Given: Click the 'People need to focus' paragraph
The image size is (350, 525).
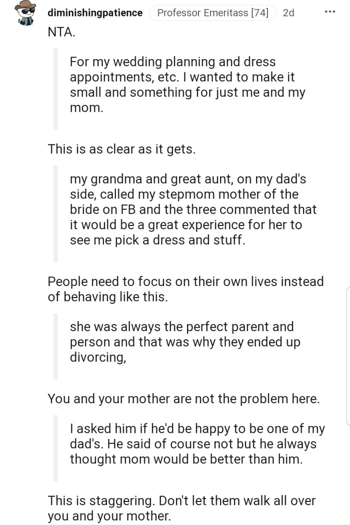Looking at the screenshot, I should click(x=185, y=289).
